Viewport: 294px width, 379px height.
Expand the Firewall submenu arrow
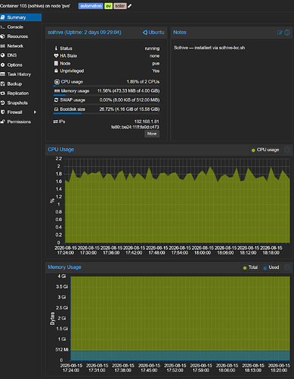[35, 112]
